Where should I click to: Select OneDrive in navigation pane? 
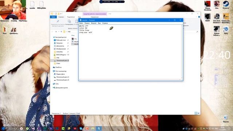coord(58,67)
